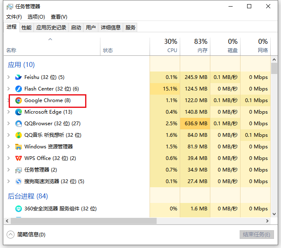Expand the Feishu process group

(8, 77)
